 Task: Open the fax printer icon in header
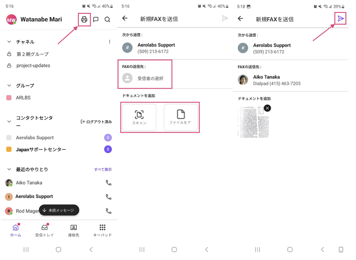point(84,19)
